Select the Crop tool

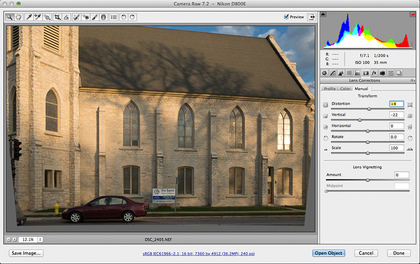click(x=57, y=17)
